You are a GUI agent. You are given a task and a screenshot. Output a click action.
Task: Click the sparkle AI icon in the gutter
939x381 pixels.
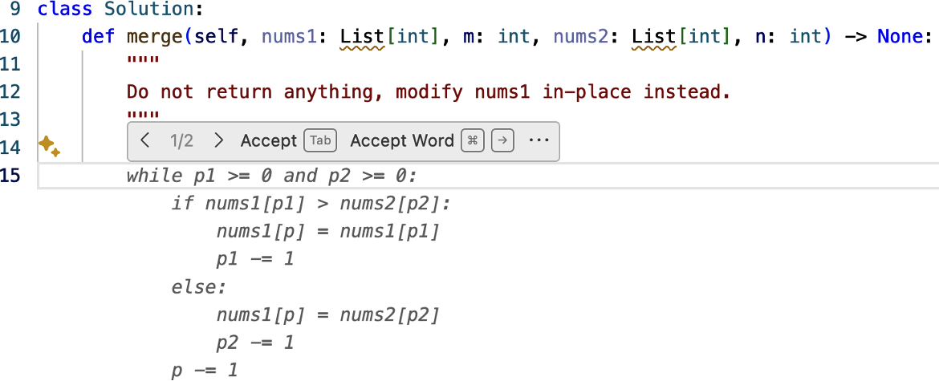[49, 146]
